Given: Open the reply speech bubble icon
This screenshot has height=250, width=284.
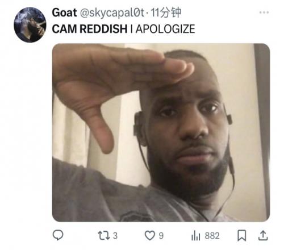Looking at the screenshot, I should 58,235.
